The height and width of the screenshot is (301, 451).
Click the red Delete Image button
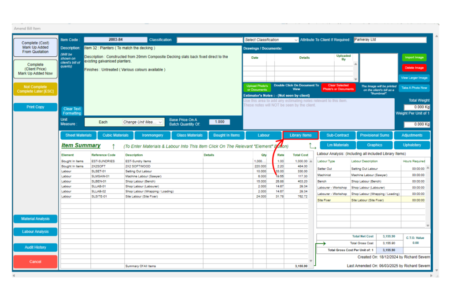point(414,68)
